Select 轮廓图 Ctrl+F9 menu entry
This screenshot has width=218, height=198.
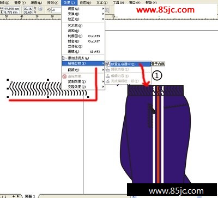point(83,36)
